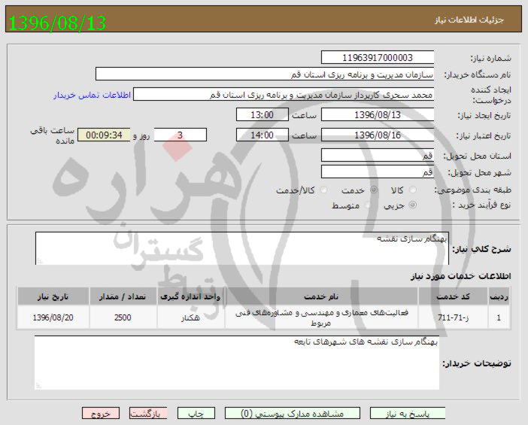528x425 pixels.
Task: Click the توضیحات خریدار resize handle
Action: [38, 387]
